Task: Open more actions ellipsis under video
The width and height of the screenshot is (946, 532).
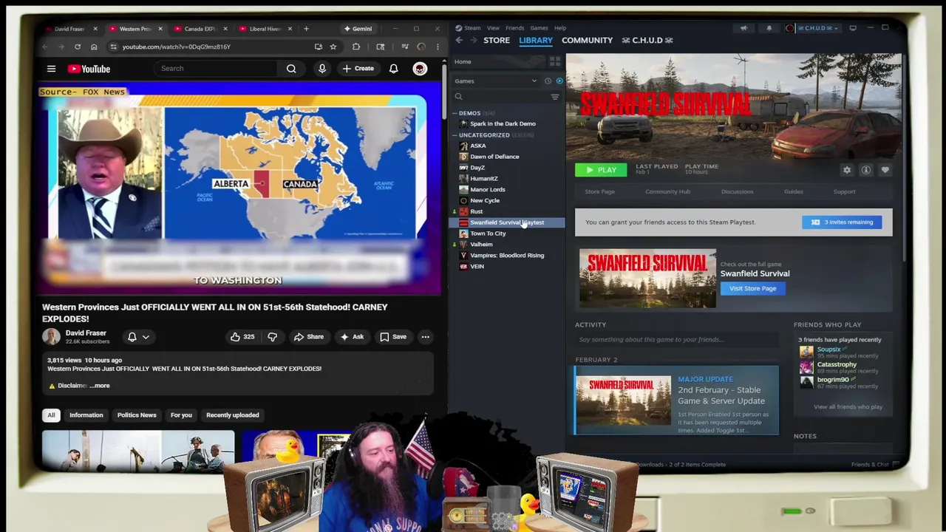Action: coord(425,337)
